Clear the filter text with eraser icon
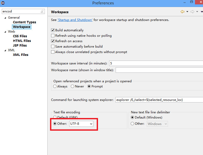The height and width of the screenshot is (155, 203). pyautogui.click(x=42, y=11)
